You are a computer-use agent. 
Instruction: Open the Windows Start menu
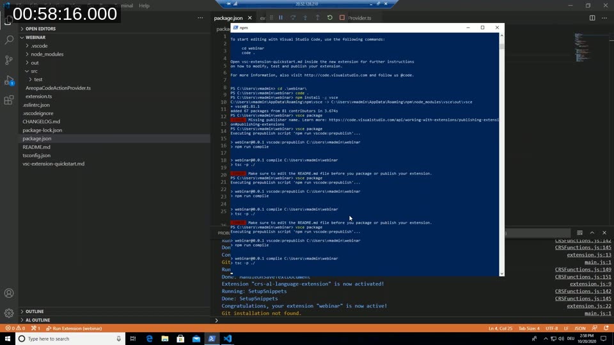pyautogui.click(x=8, y=339)
